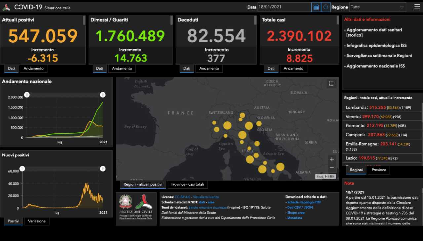Click the date field showing 18/01/2021
423x241 pixels.
[x=284, y=7]
